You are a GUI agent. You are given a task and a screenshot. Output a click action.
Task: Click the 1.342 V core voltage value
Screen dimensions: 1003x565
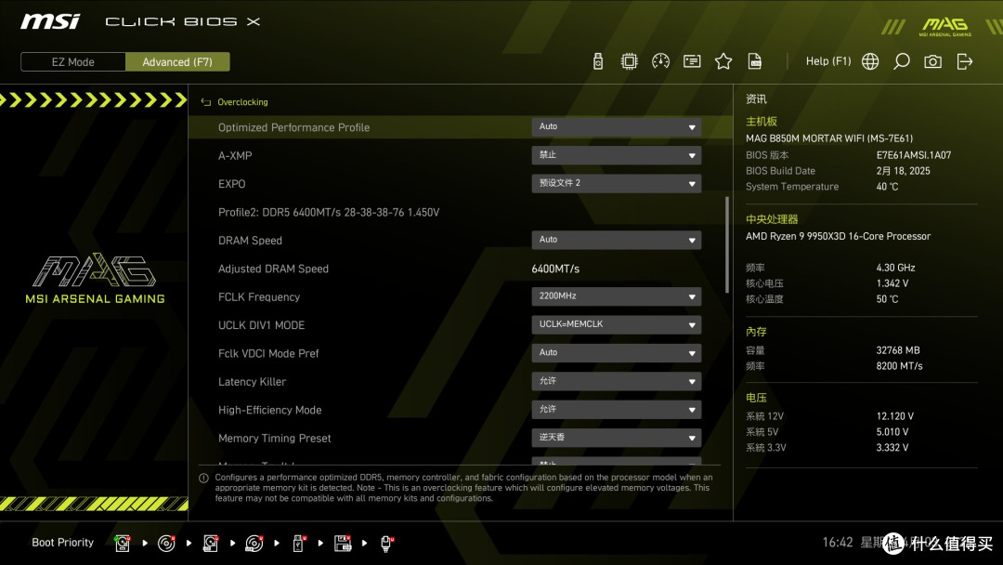coord(892,283)
